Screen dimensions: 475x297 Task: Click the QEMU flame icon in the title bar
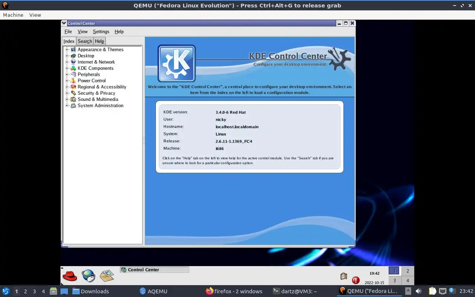(x=5, y=6)
